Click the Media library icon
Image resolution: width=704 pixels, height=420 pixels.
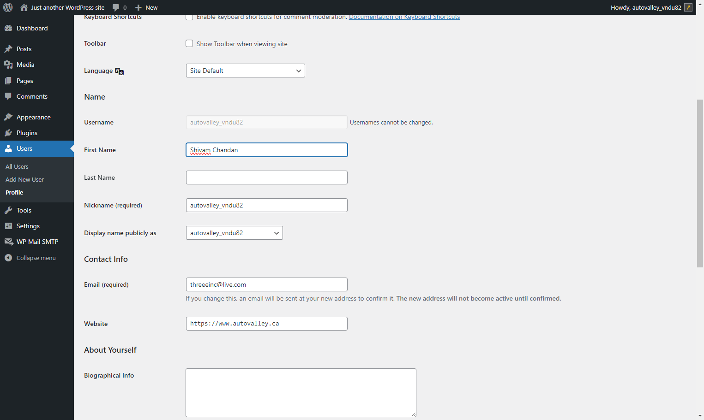click(8, 65)
